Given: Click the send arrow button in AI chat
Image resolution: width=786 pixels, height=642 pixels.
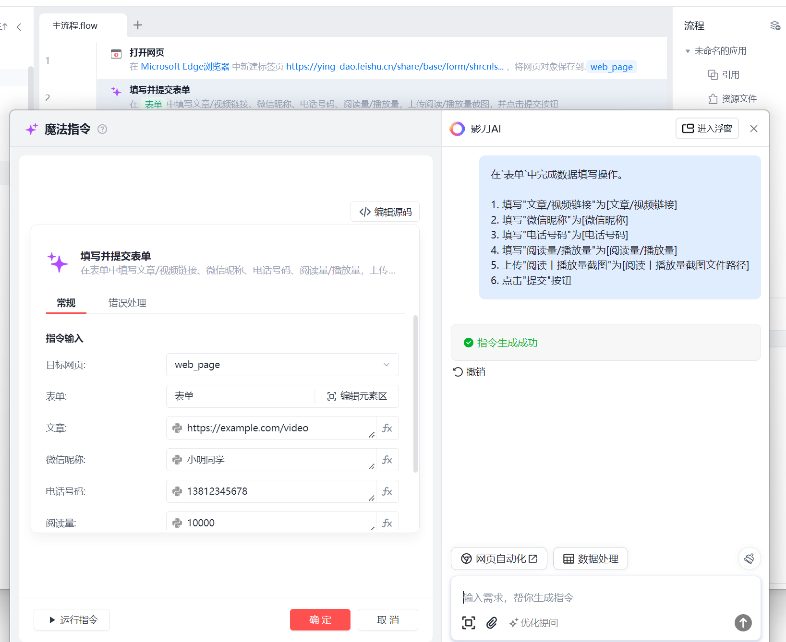Looking at the screenshot, I should pyautogui.click(x=743, y=623).
